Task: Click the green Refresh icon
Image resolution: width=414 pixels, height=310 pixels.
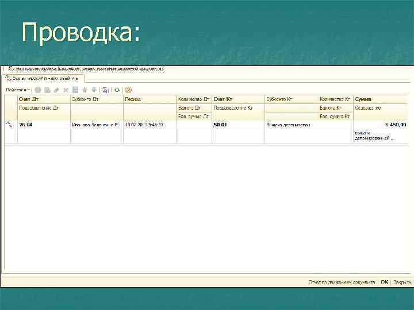Action: pyautogui.click(x=117, y=90)
